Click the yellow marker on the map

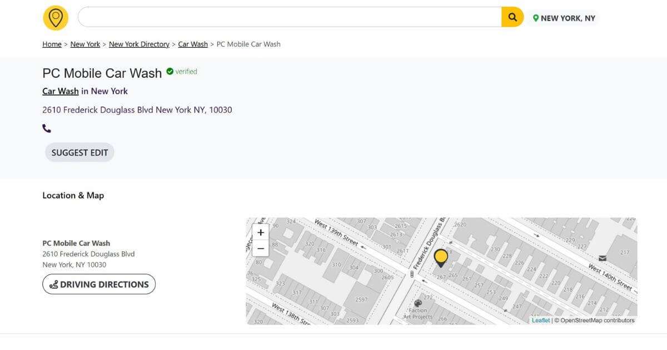(441, 257)
